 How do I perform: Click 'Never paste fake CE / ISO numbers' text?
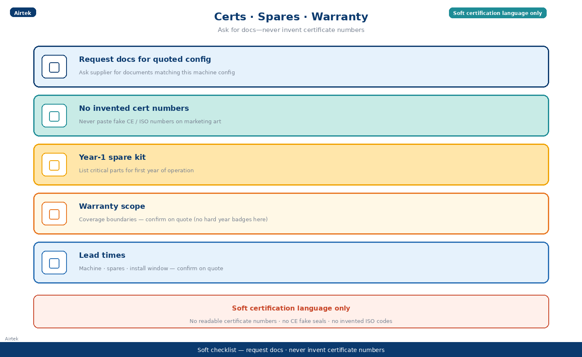coord(126,122)
